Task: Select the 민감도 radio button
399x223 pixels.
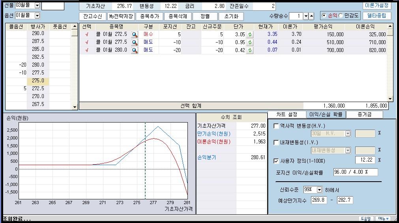Action: (x=341, y=16)
